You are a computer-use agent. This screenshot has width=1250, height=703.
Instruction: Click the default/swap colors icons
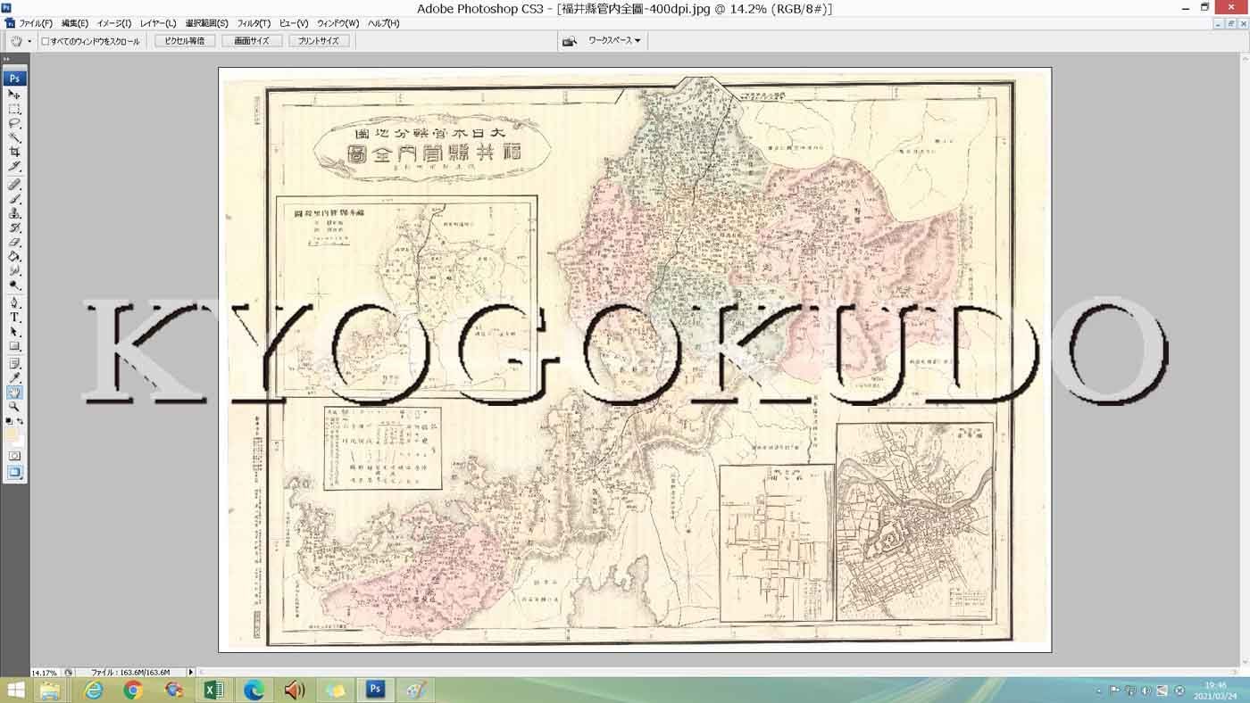coord(14,421)
